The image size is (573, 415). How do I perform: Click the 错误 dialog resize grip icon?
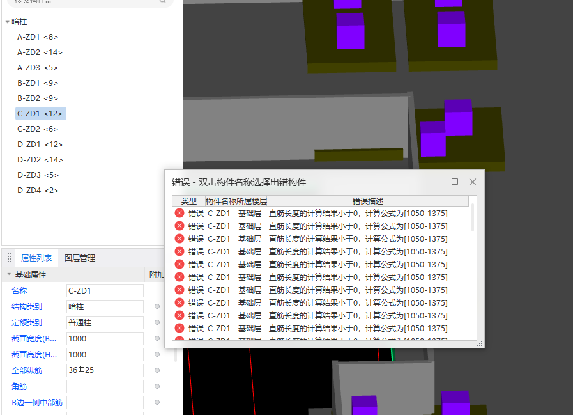pyautogui.click(x=480, y=343)
